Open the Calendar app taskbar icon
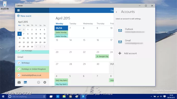Image resolution: width=177 pixels, height=99 pixels. tap(83, 96)
